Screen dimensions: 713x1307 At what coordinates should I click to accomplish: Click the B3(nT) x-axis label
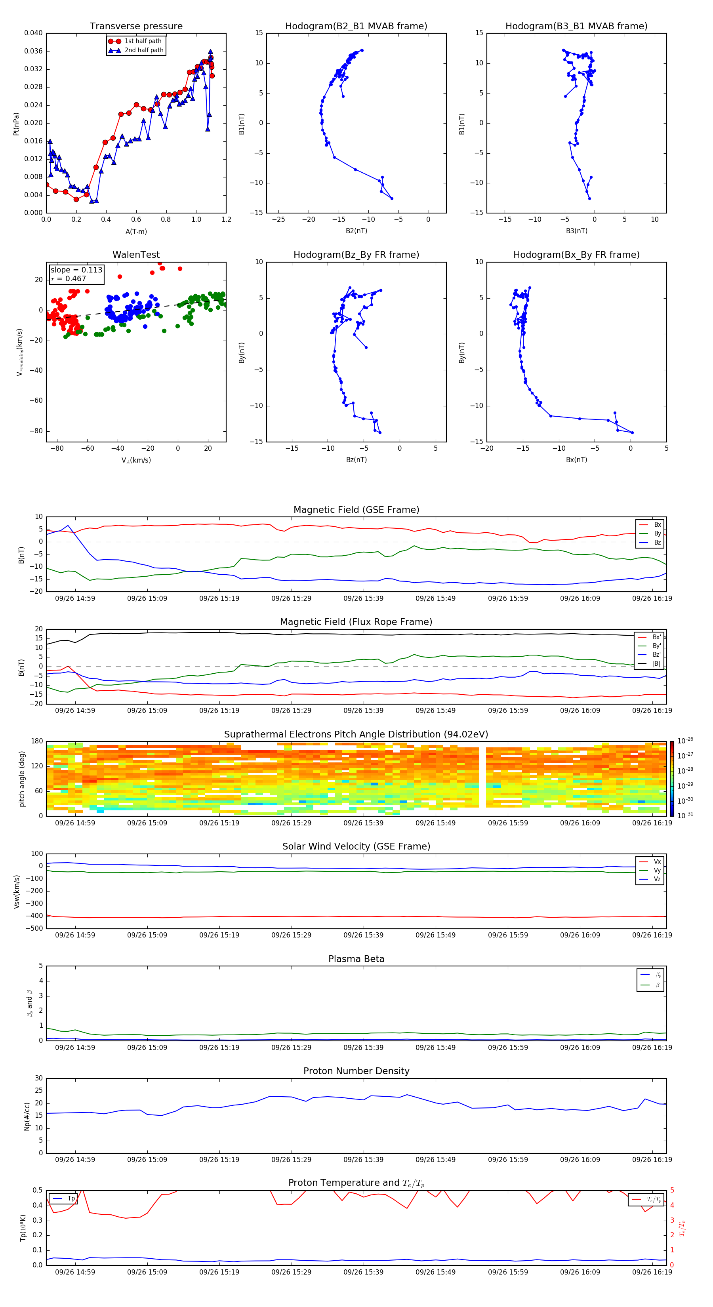coord(576,231)
